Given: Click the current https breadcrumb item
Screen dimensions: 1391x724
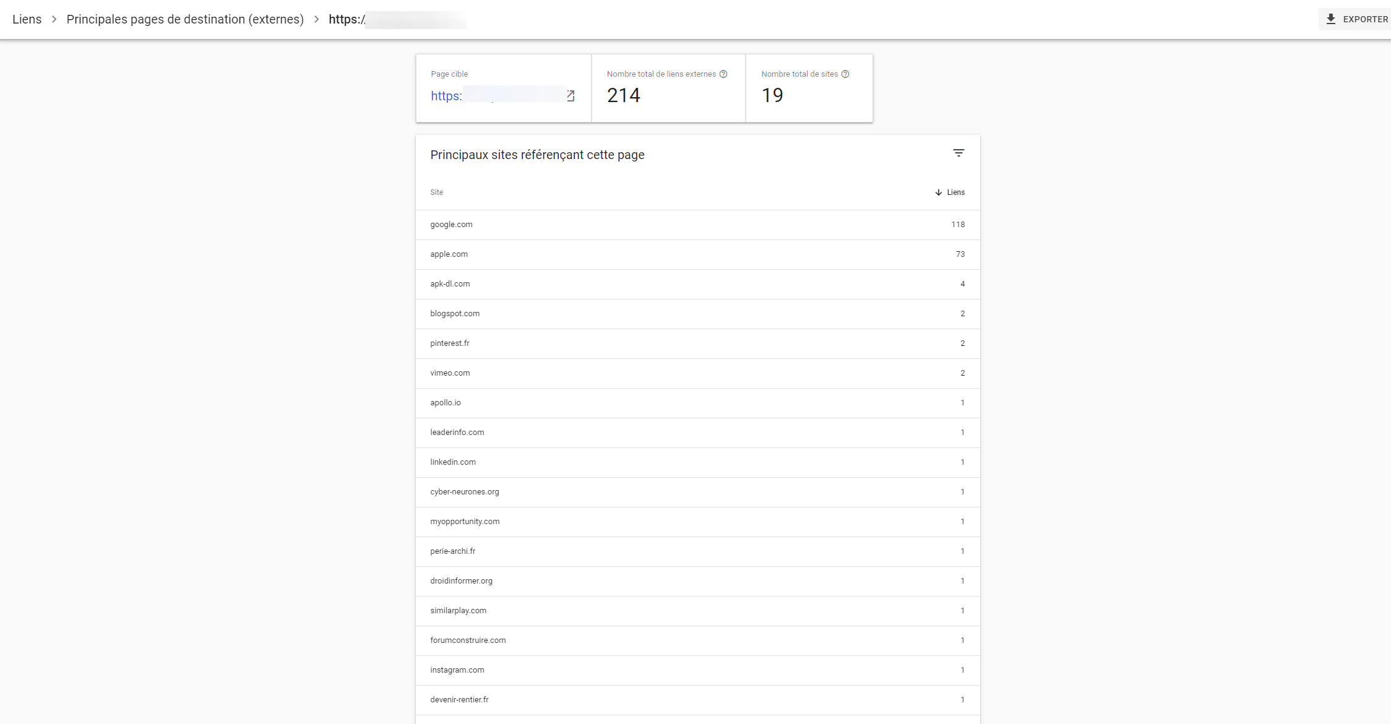Looking at the screenshot, I should [397, 19].
